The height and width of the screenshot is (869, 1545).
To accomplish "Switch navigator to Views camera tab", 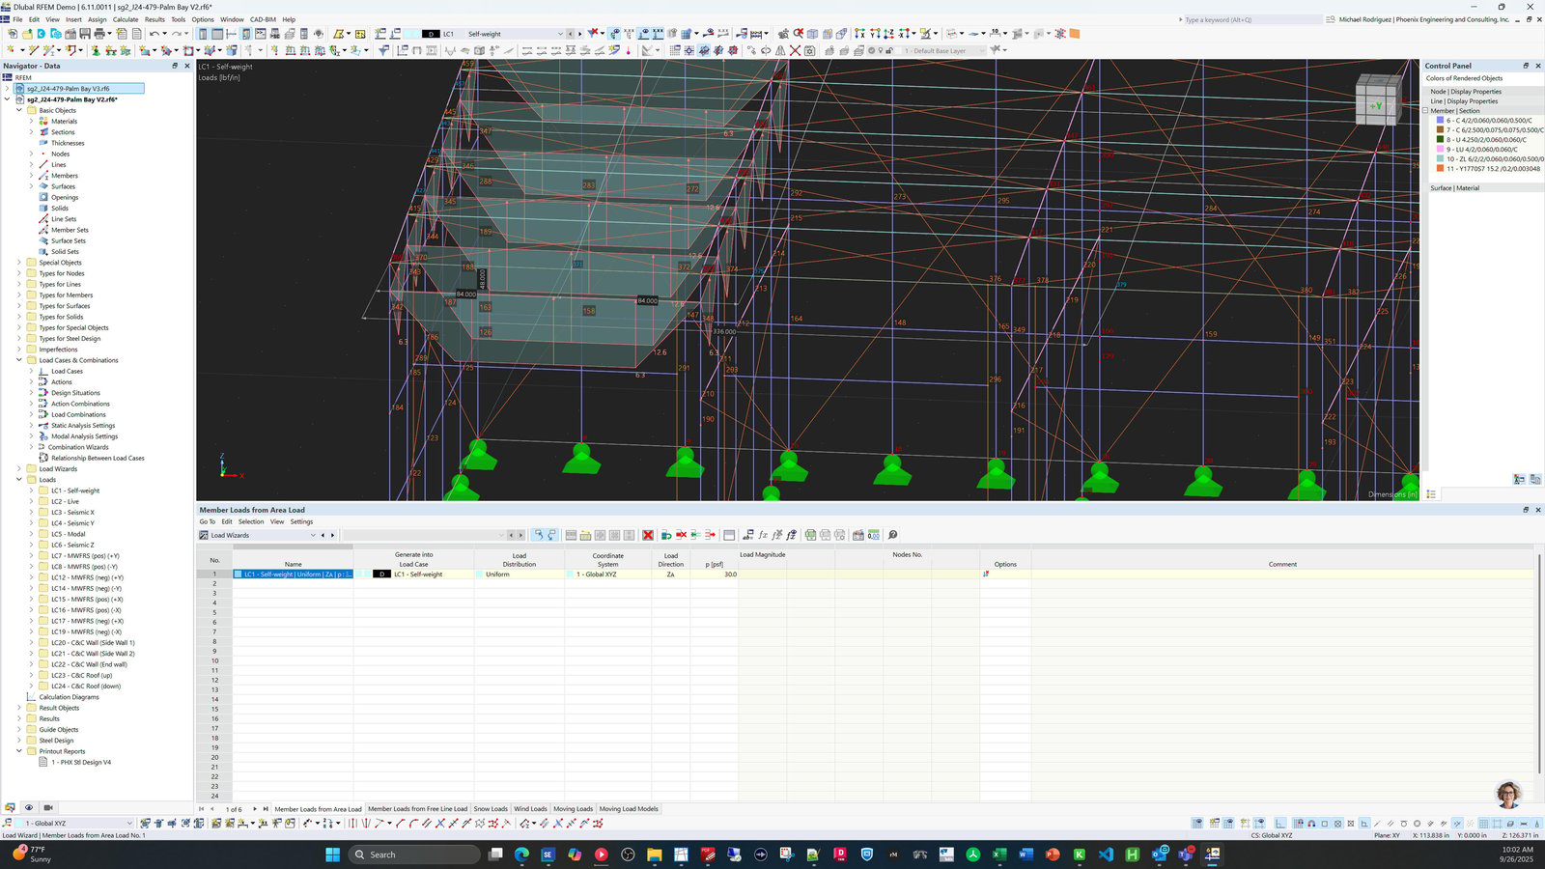I will pyautogui.click(x=48, y=807).
